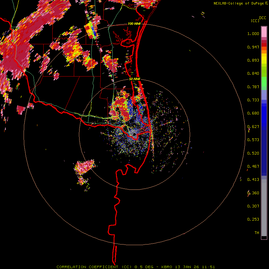
Task: Click the 0.947 scale label
Action: tap(253, 47)
